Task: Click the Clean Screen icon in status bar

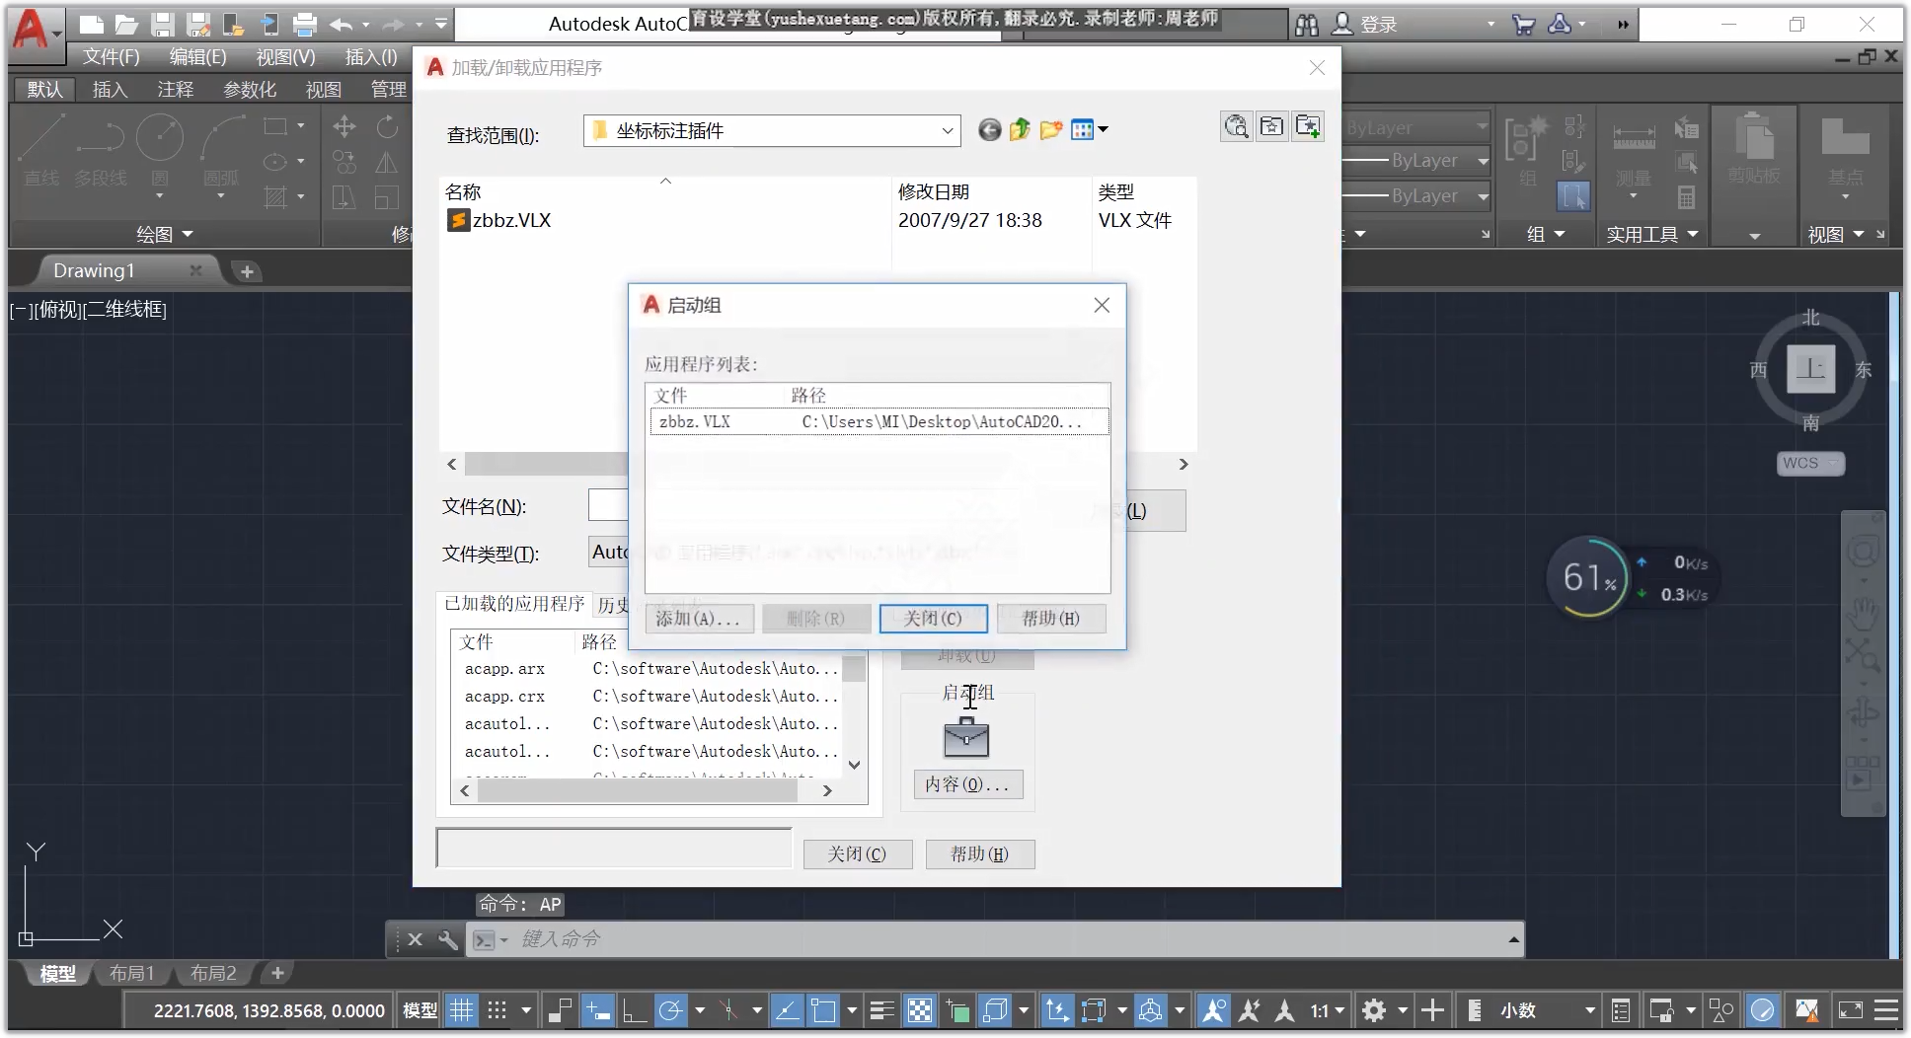Action: (x=1851, y=1010)
